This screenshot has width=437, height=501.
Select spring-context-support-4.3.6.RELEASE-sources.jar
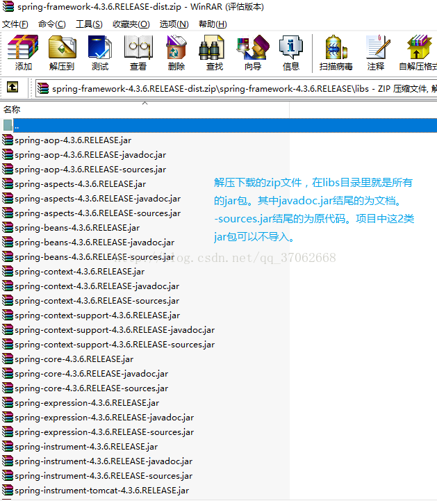click(115, 345)
